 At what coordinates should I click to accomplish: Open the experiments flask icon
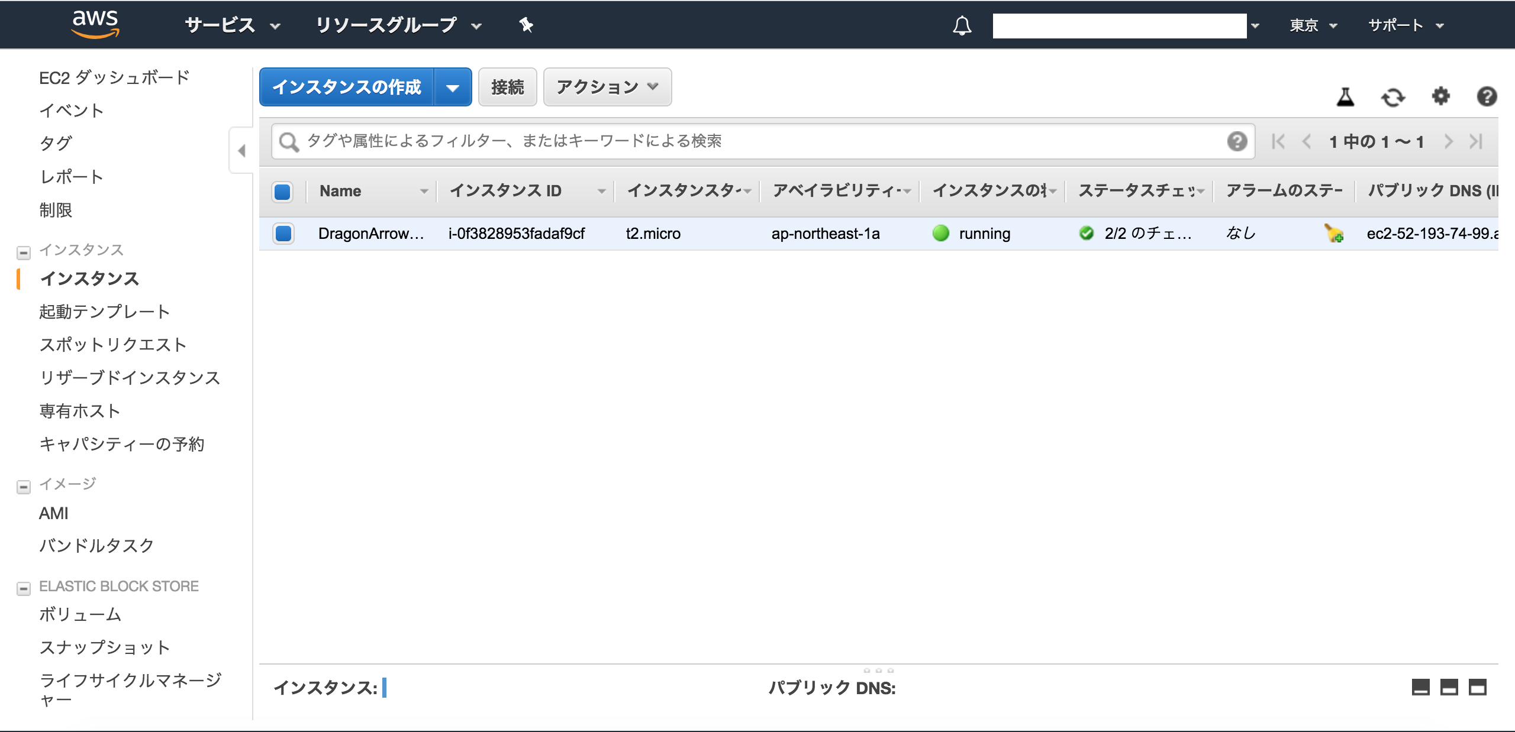pos(1345,96)
